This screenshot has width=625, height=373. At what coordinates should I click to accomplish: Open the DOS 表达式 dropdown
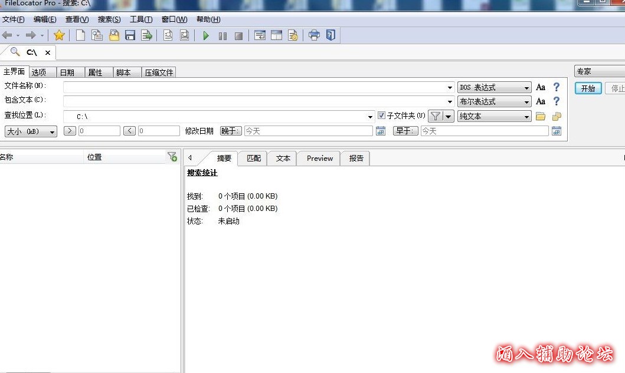coord(495,87)
